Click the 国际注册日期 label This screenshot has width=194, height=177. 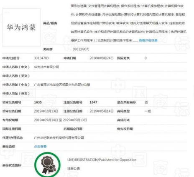(12, 129)
